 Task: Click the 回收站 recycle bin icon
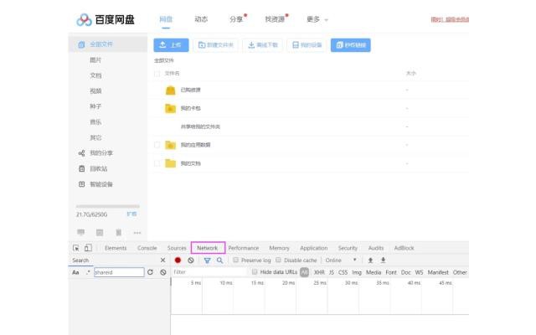pyautogui.click(x=81, y=168)
